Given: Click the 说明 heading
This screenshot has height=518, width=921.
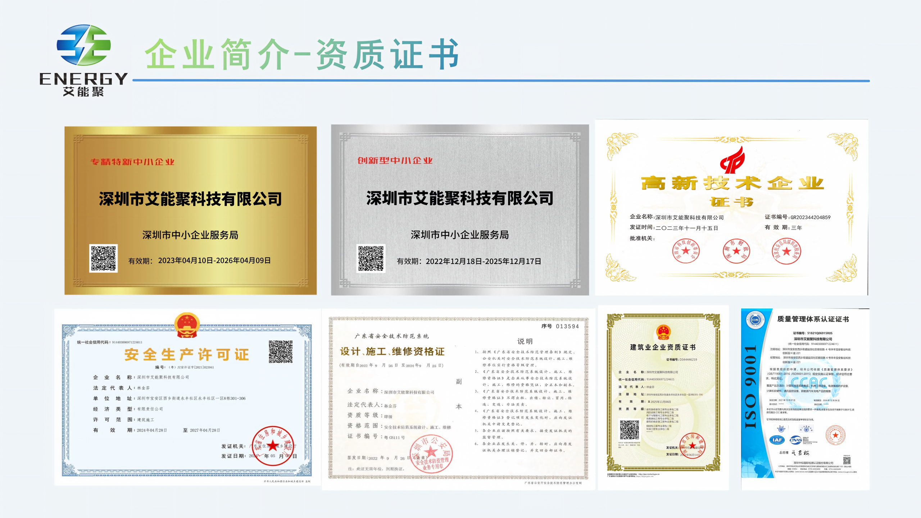Looking at the screenshot, I should pyautogui.click(x=525, y=341).
